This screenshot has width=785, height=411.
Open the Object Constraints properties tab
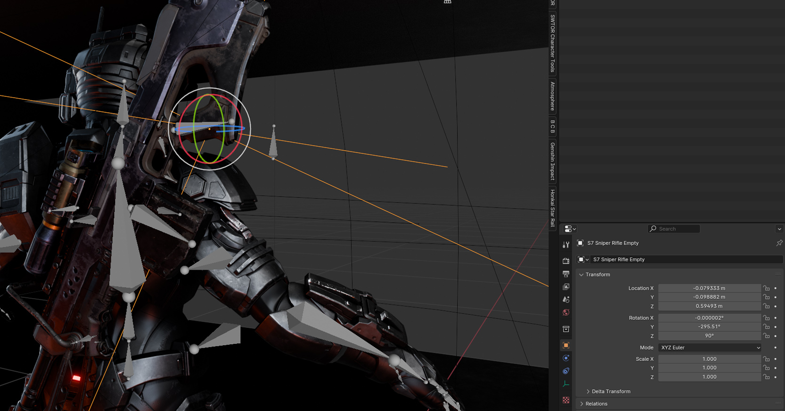click(x=566, y=371)
